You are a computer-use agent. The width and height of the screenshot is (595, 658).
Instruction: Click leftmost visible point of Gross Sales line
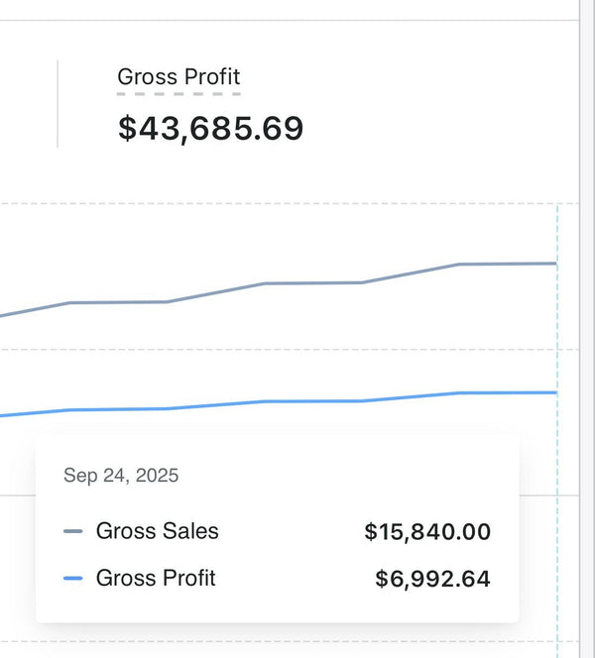(3, 316)
